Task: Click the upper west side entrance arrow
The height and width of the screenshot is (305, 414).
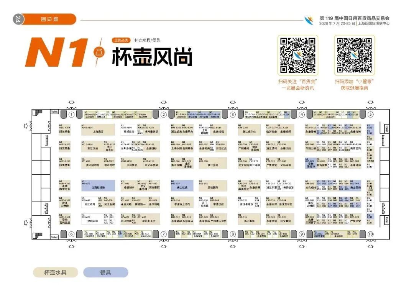Action: (26, 126)
